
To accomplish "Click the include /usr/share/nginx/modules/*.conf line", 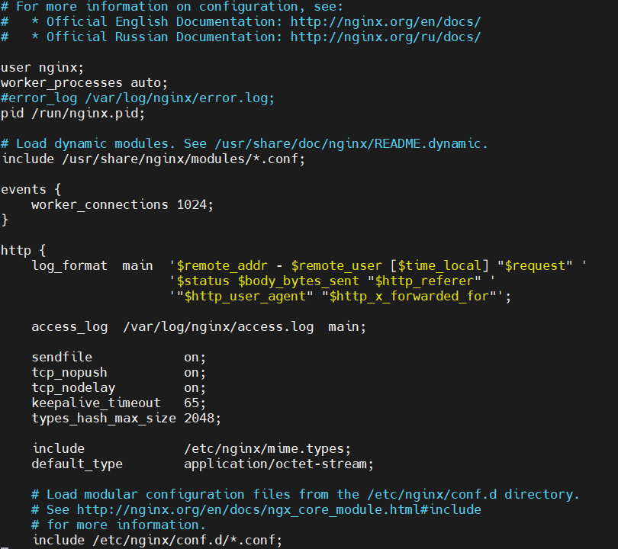I will (153, 159).
